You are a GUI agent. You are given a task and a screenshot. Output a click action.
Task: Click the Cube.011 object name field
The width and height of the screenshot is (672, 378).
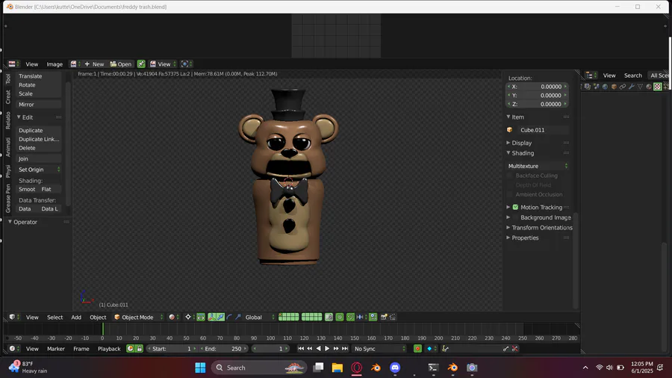[542, 130]
